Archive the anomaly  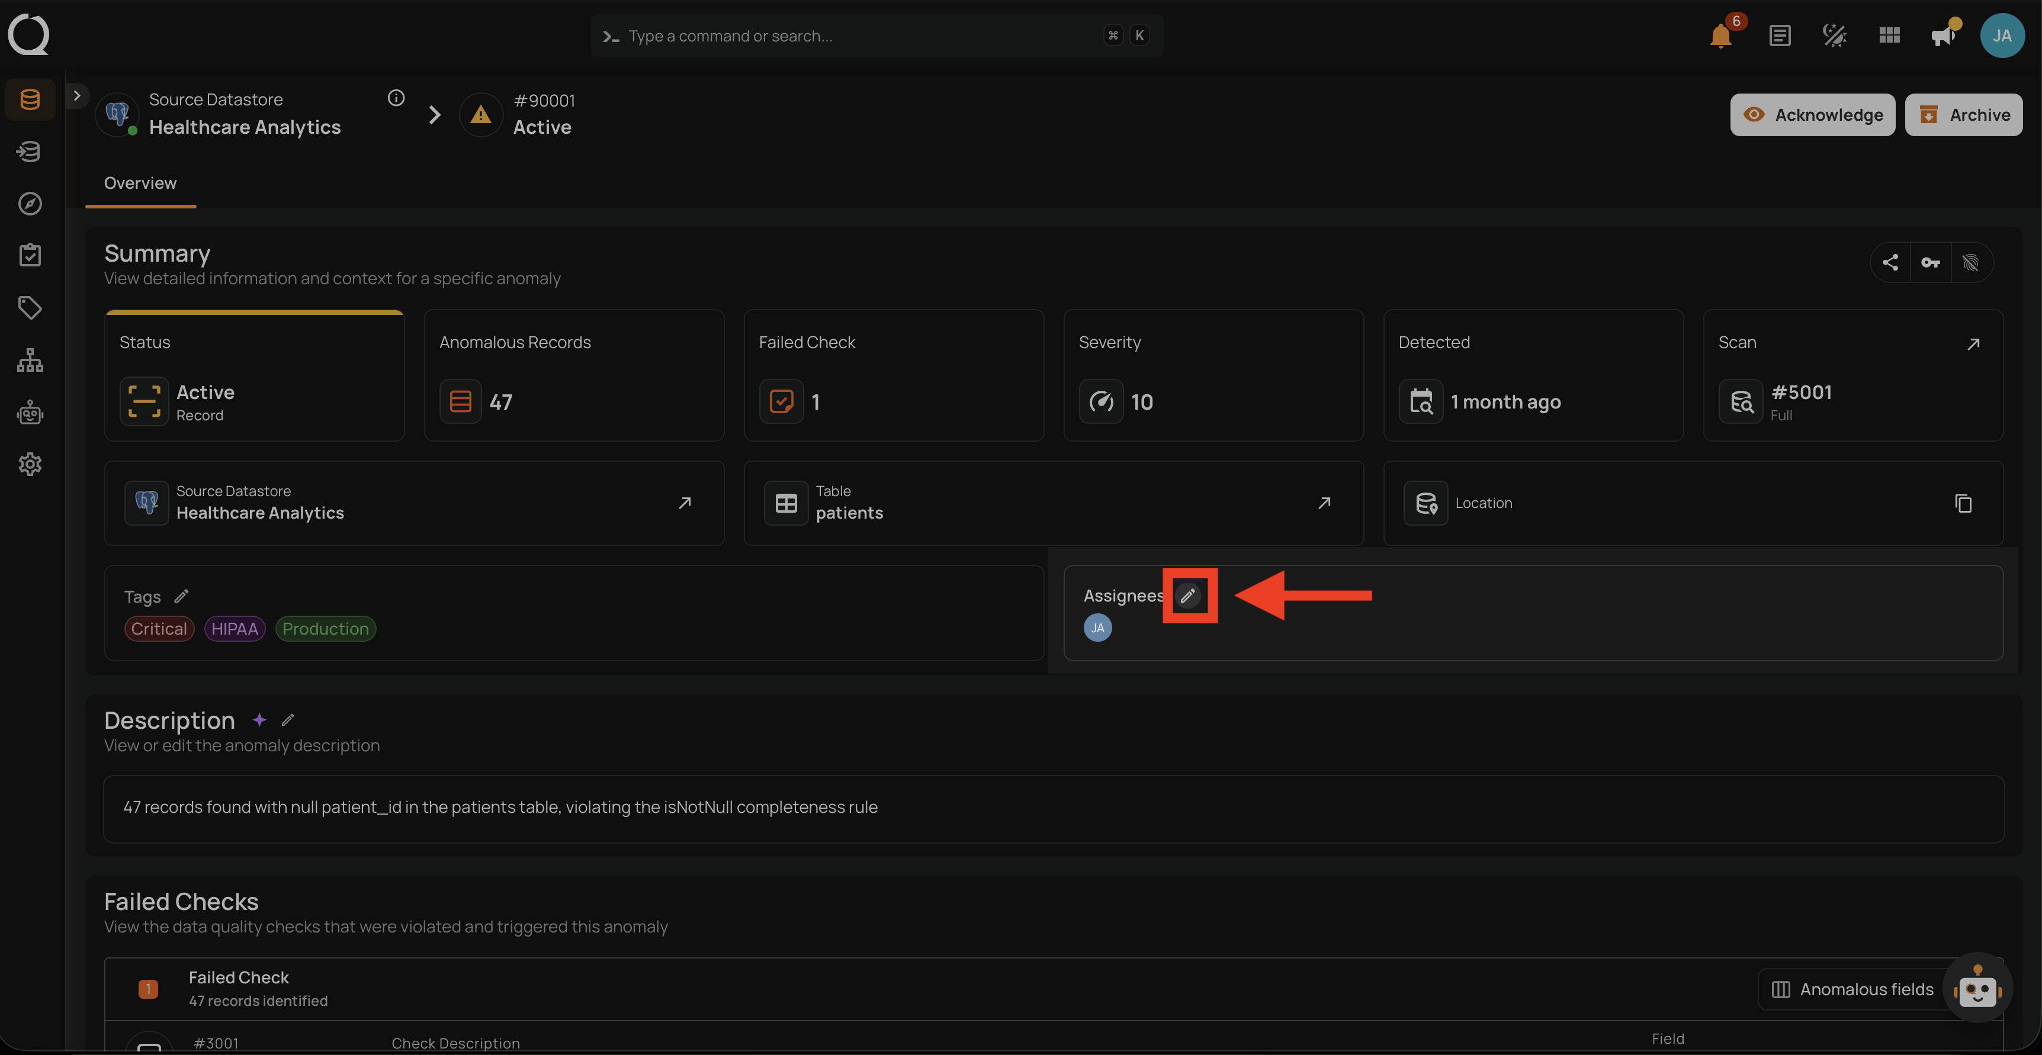pyautogui.click(x=1963, y=115)
